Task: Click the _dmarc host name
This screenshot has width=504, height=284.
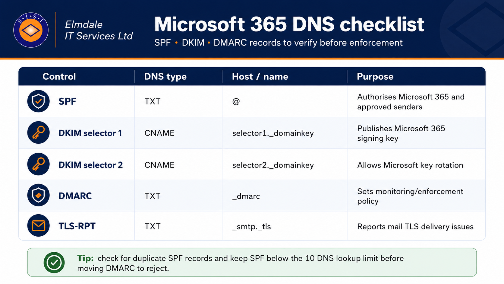Action: coord(246,196)
